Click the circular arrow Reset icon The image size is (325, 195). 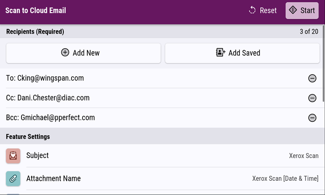pyautogui.click(x=252, y=11)
